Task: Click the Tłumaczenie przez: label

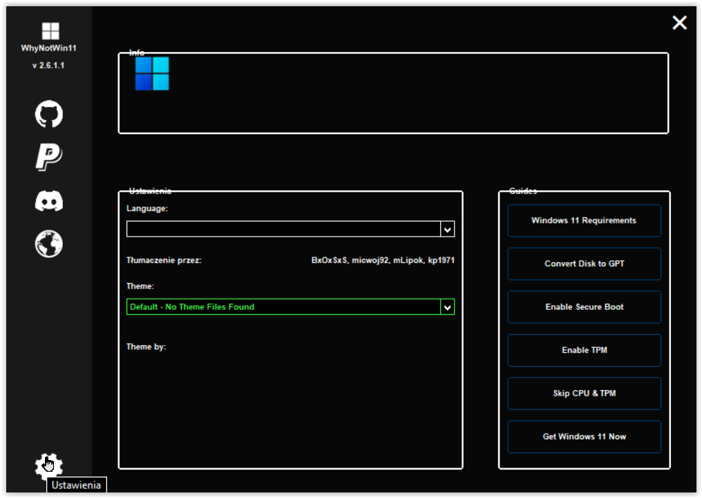Action: pyautogui.click(x=164, y=261)
